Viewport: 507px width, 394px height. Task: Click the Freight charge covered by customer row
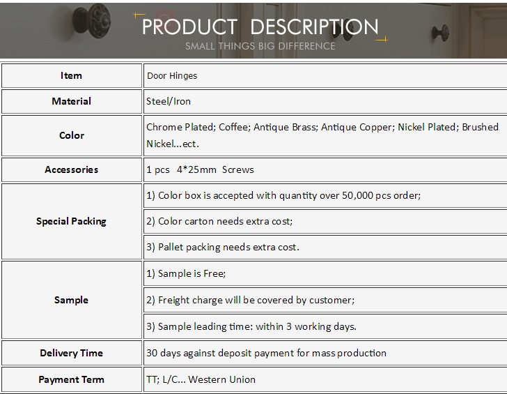coord(325,300)
